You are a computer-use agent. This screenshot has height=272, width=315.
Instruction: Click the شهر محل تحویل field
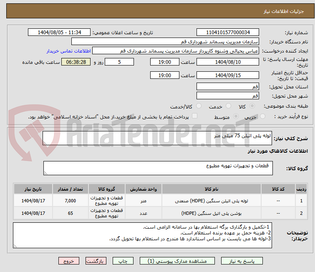[228, 96]
